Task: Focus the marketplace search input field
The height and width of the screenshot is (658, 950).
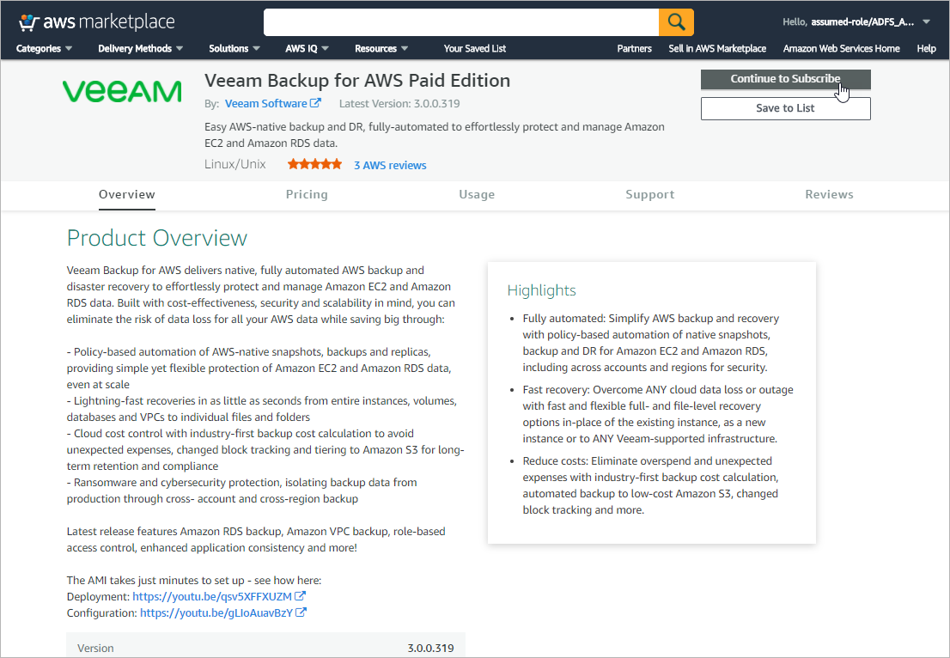Action: [461, 22]
